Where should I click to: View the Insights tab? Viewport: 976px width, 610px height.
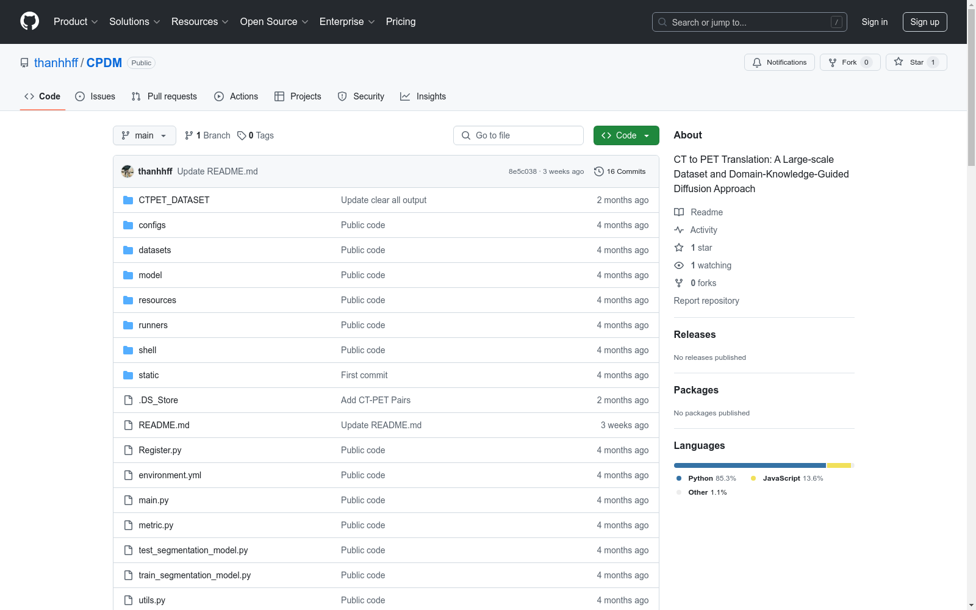tap(423, 96)
